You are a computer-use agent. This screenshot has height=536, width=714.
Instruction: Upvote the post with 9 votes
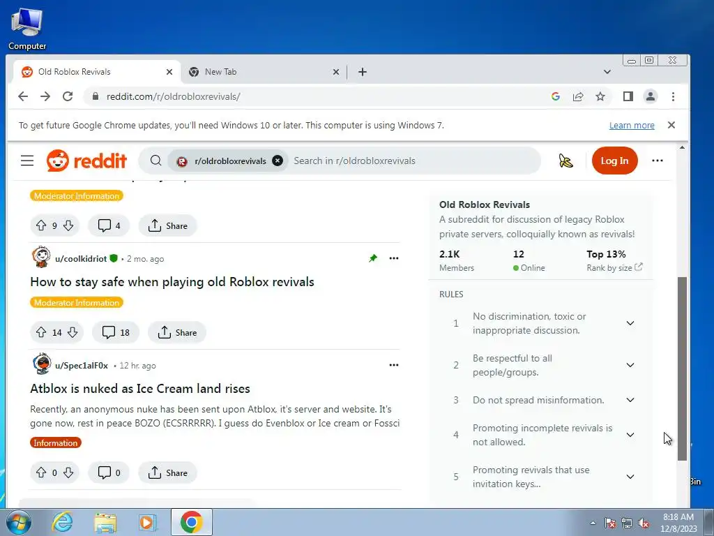[x=41, y=225]
